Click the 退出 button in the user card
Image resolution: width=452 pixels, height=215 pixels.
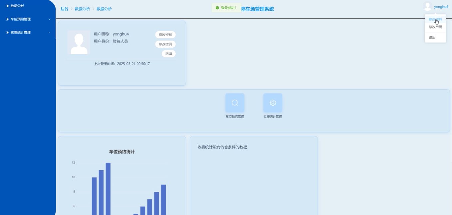(x=169, y=54)
